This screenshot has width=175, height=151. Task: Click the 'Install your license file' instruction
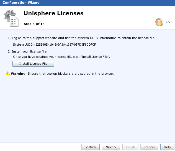(28, 52)
